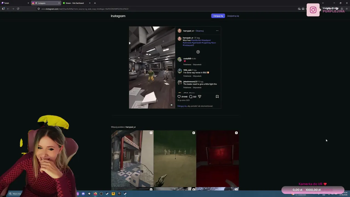Open 100k_slah's profile picture
350x197 pixels.
point(180,71)
